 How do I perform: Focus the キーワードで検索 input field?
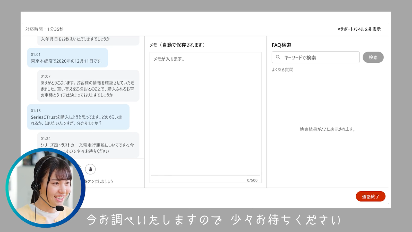pos(315,57)
